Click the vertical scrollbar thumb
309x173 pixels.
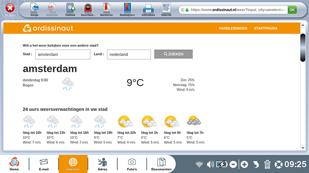303,47
